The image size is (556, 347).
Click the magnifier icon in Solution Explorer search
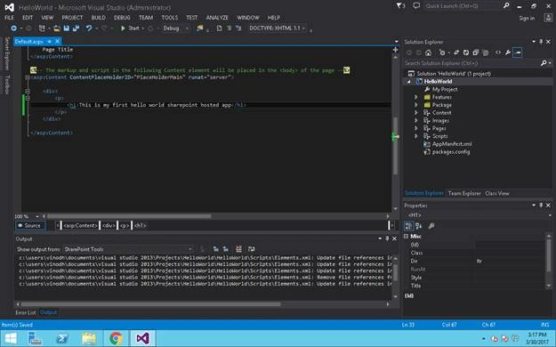click(x=544, y=63)
